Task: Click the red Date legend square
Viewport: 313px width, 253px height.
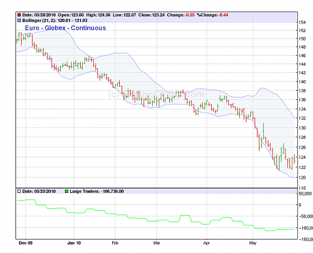Action: (19, 15)
